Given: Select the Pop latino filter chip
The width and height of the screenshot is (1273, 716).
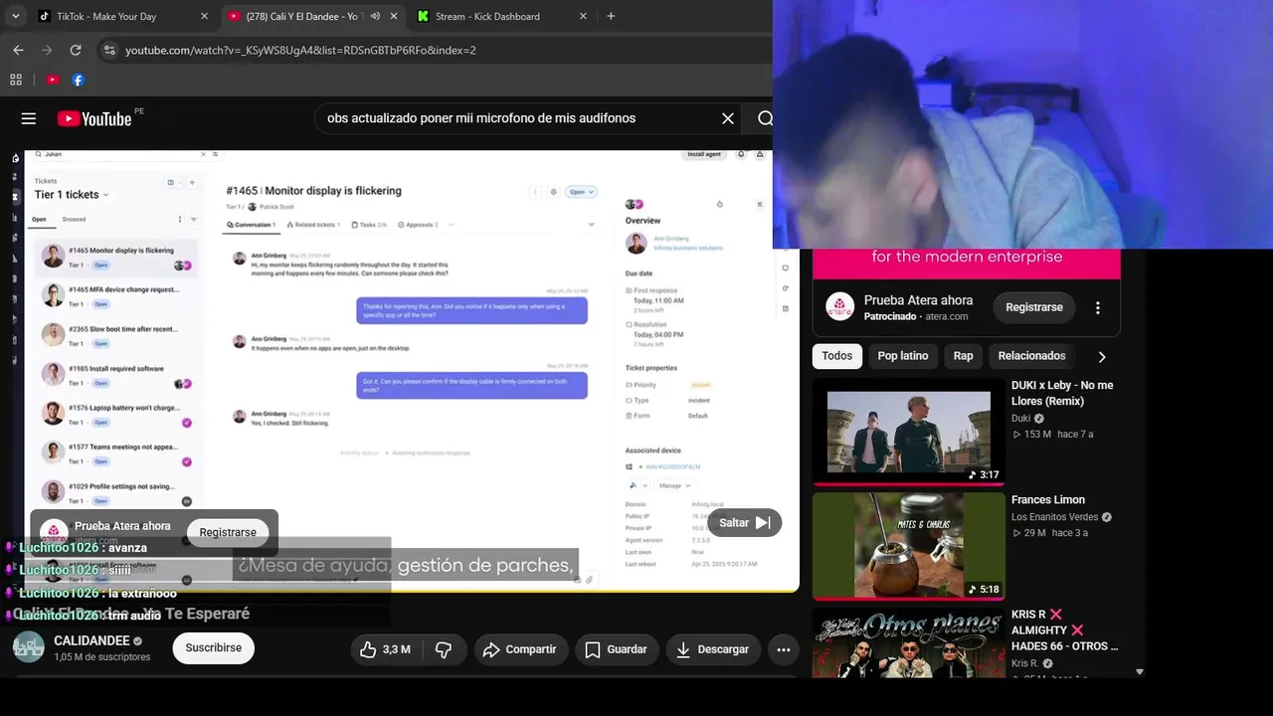Looking at the screenshot, I should (903, 356).
